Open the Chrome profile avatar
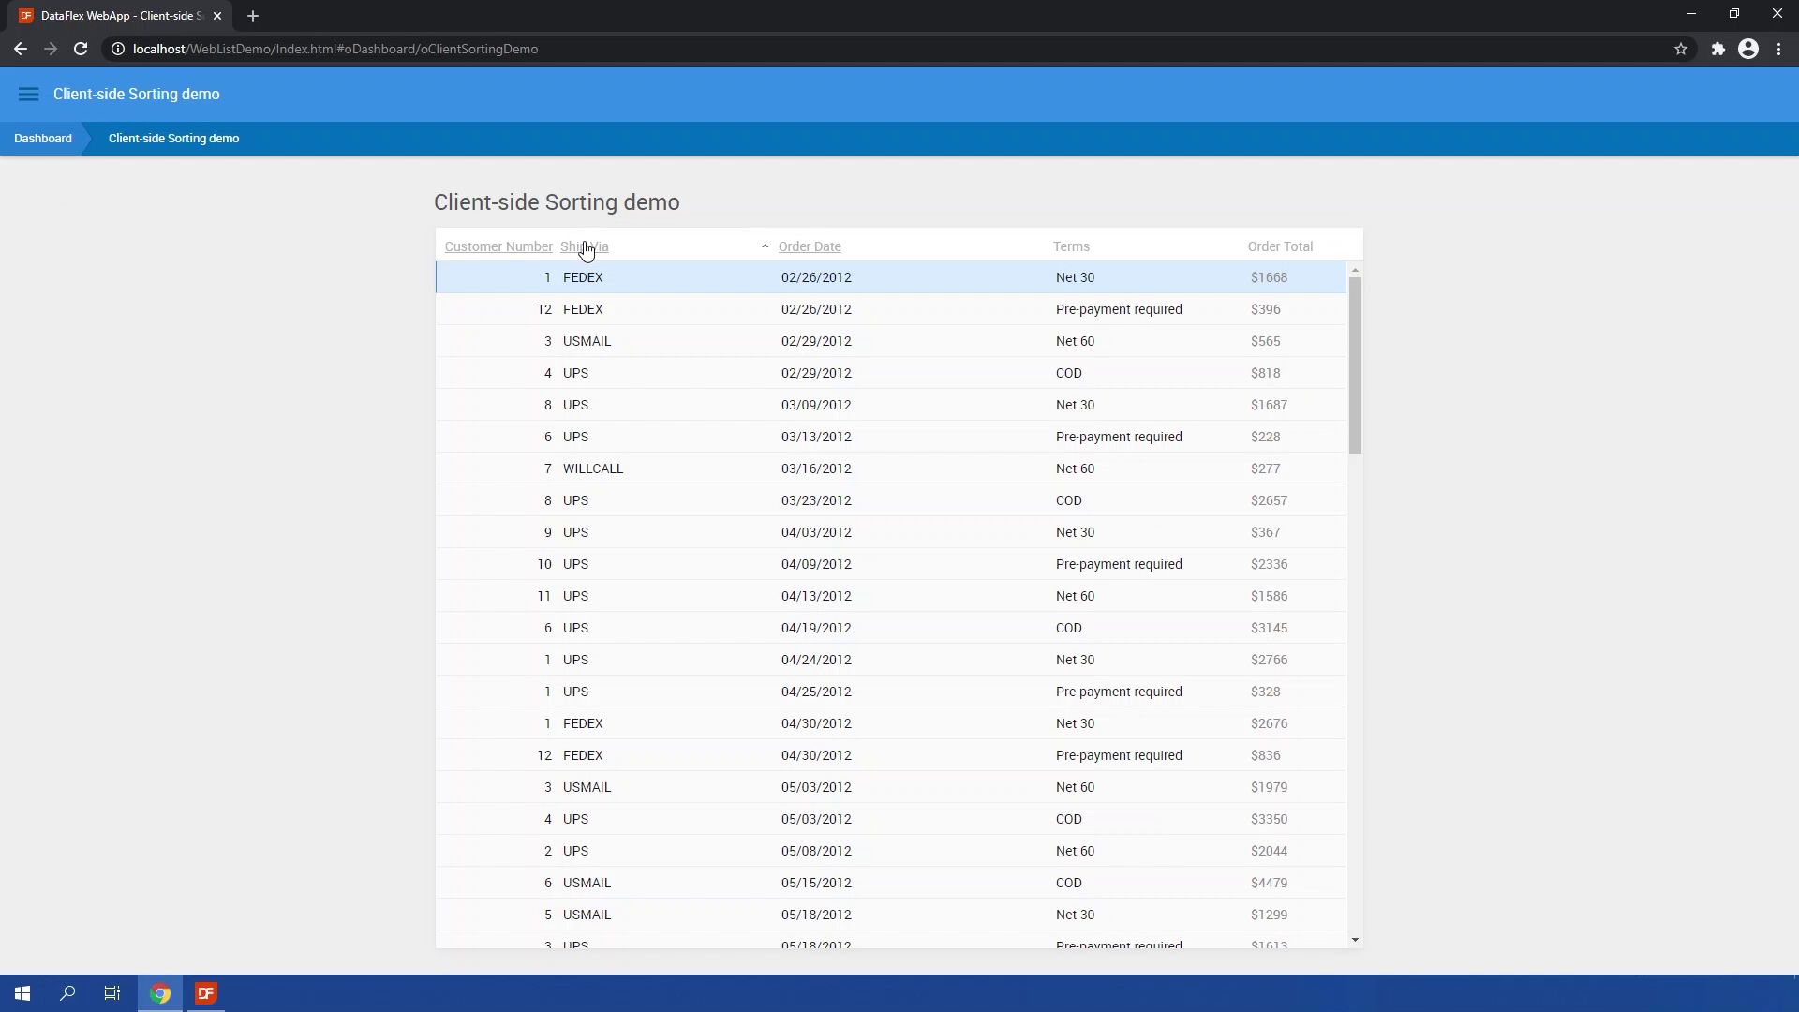1799x1012 pixels. point(1748,49)
